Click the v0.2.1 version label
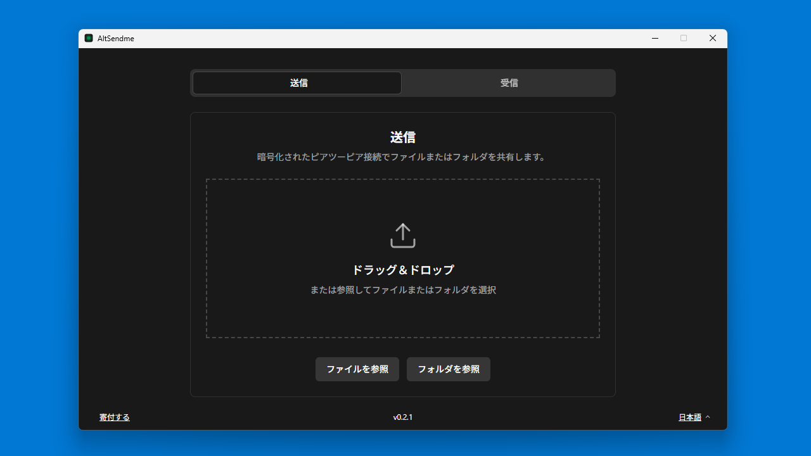This screenshot has height=456, width=811. point(403,417)
